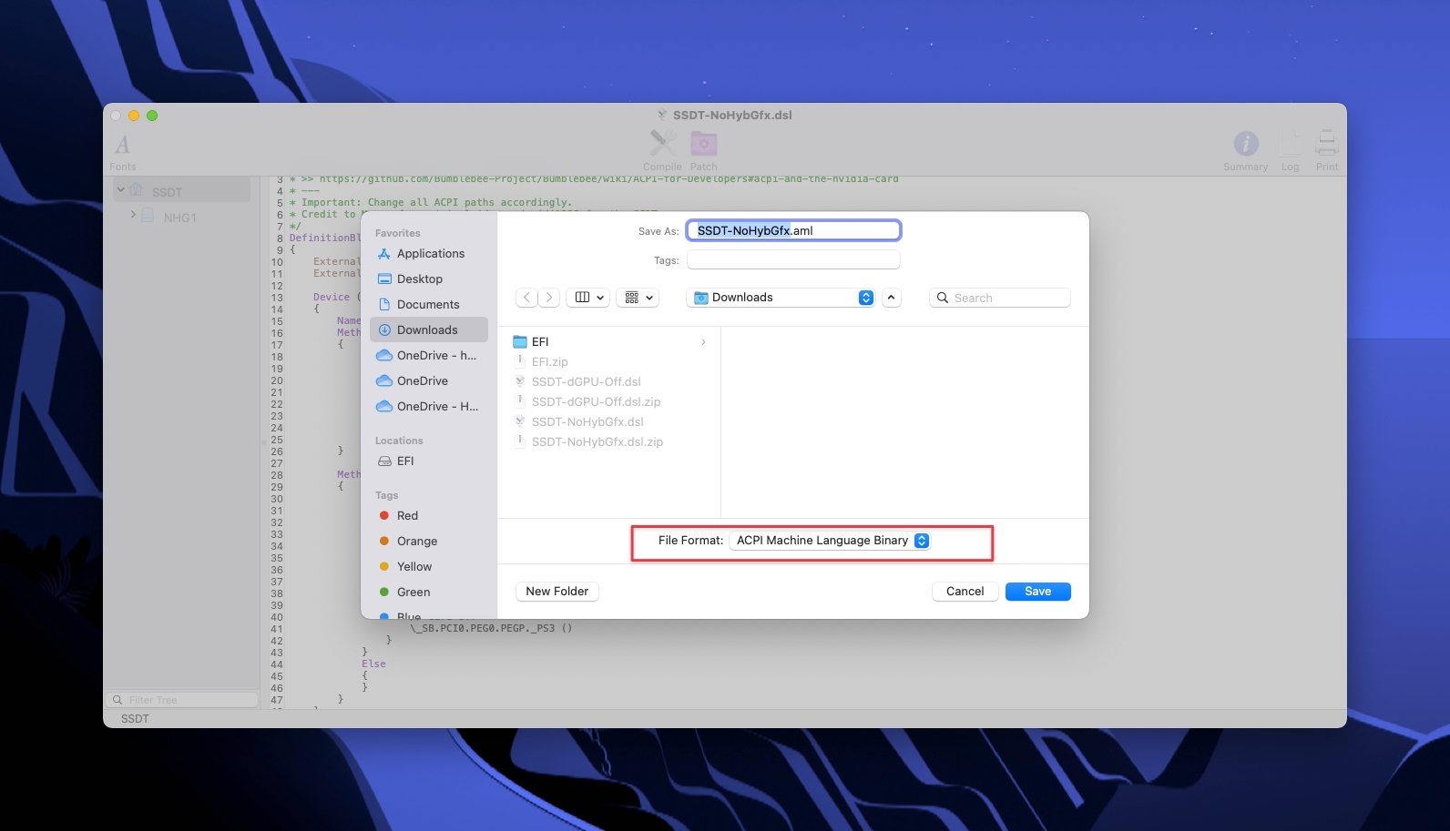Select Documents in the Favorites sidebar
Screen dimensions: 1450x831
(429, 305)
